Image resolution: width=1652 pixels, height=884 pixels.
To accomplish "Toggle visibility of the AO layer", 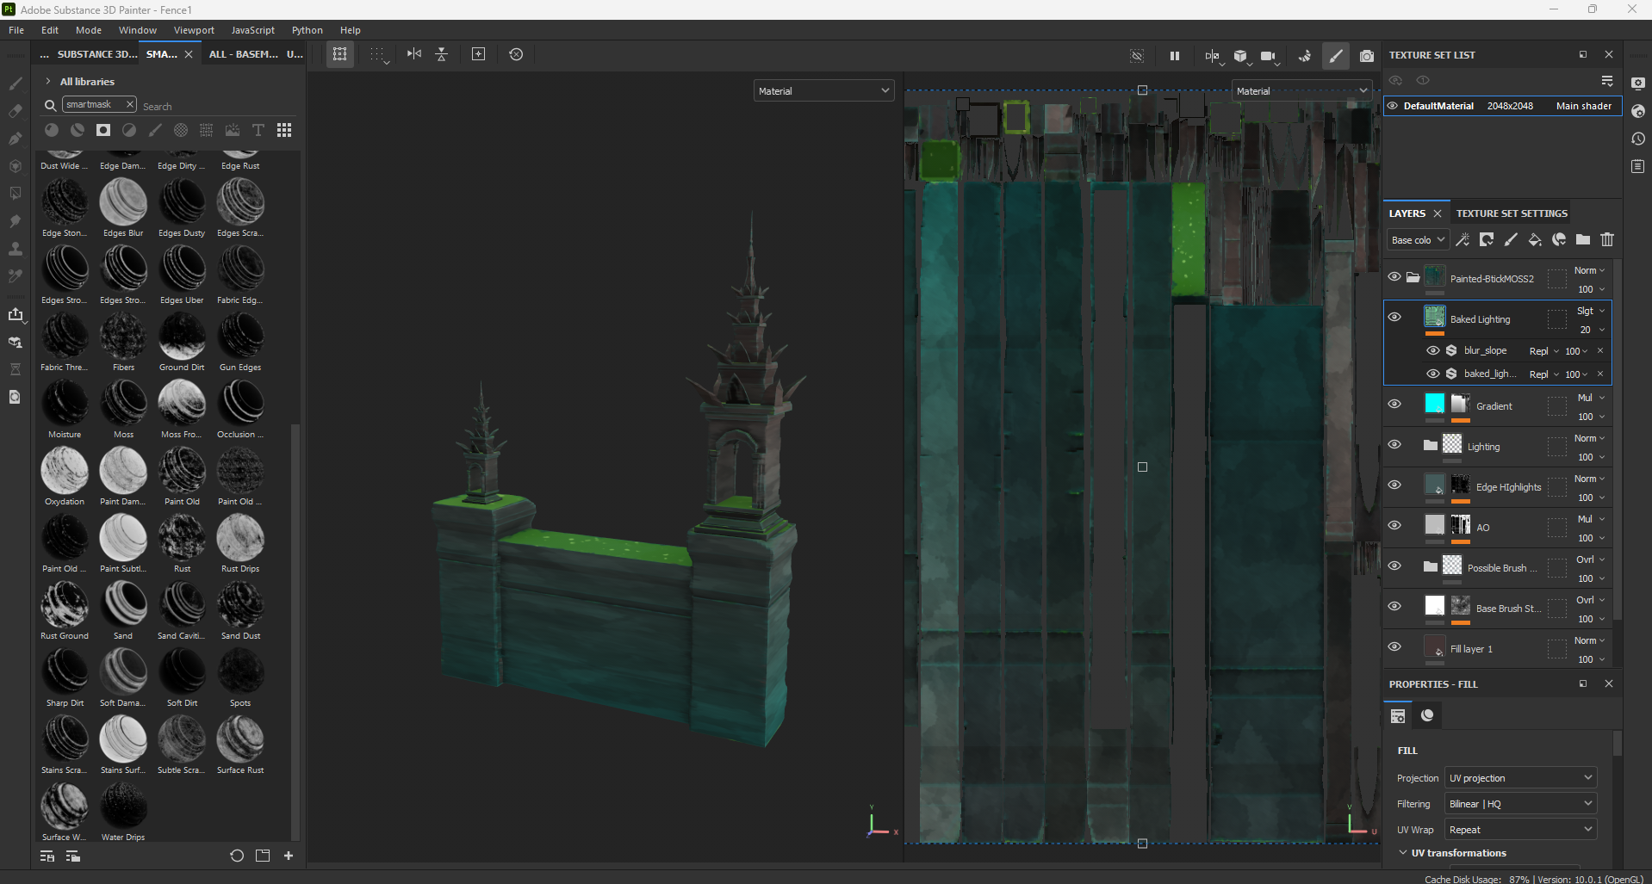I will [x=1394, y=525].
